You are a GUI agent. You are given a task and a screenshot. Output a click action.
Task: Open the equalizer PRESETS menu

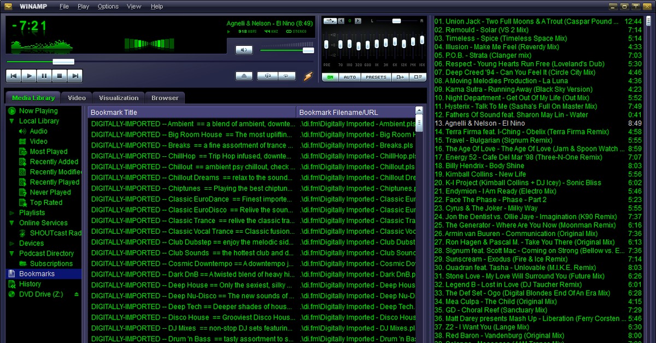376,77
